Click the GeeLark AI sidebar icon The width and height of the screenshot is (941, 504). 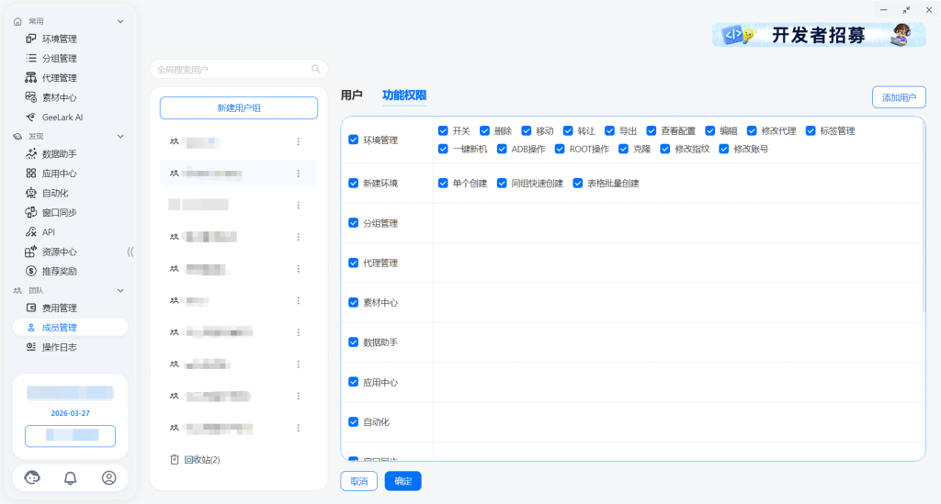(x=30, y=118)
